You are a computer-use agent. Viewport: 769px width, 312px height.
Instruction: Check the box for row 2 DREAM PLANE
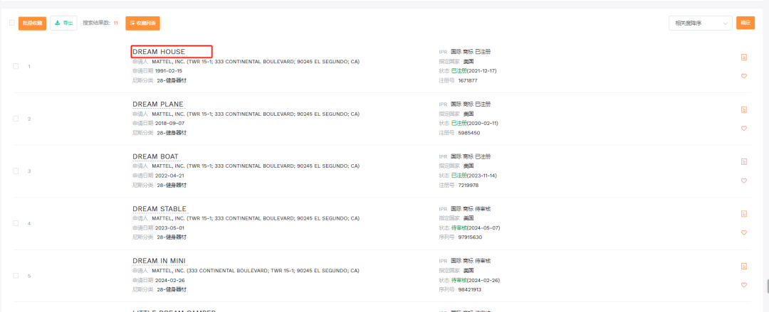(16, 119)
